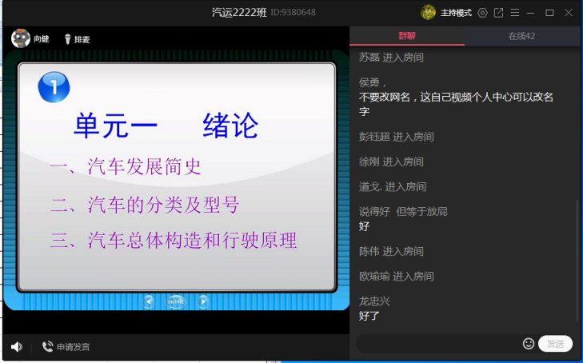Screen dimensions: 583x363
Task: Click the HOME button under the slide
Action: (x=176, y=301)
